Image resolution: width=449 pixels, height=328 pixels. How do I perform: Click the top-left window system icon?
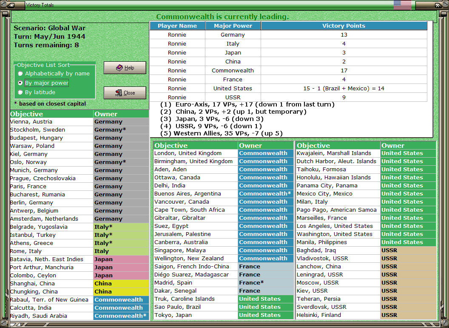click(x=11, y=5)
